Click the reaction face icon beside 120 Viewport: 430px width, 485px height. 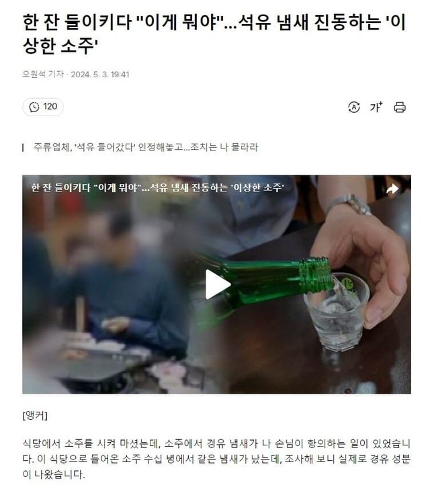point(34,107)
